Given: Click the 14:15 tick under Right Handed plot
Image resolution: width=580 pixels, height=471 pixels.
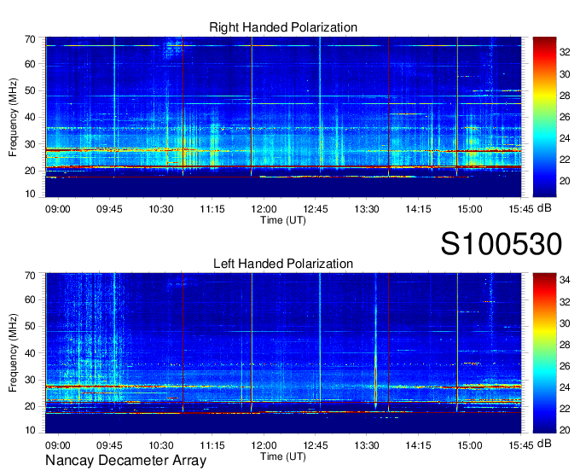Looking at the screenshot, I should 418,209.
